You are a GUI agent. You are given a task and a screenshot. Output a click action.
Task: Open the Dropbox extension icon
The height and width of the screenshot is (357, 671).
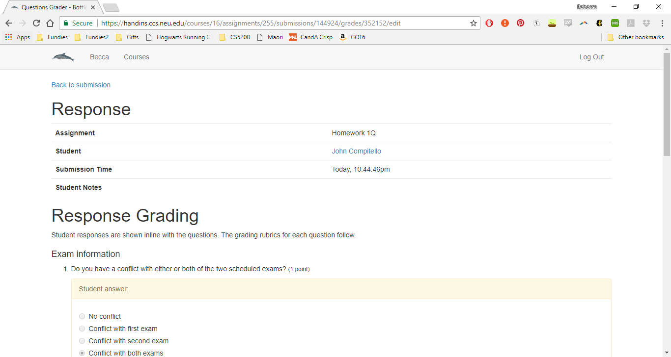646,23
